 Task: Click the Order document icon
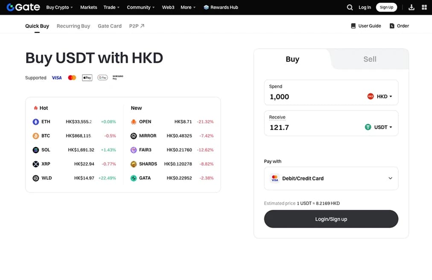(392, 26)
